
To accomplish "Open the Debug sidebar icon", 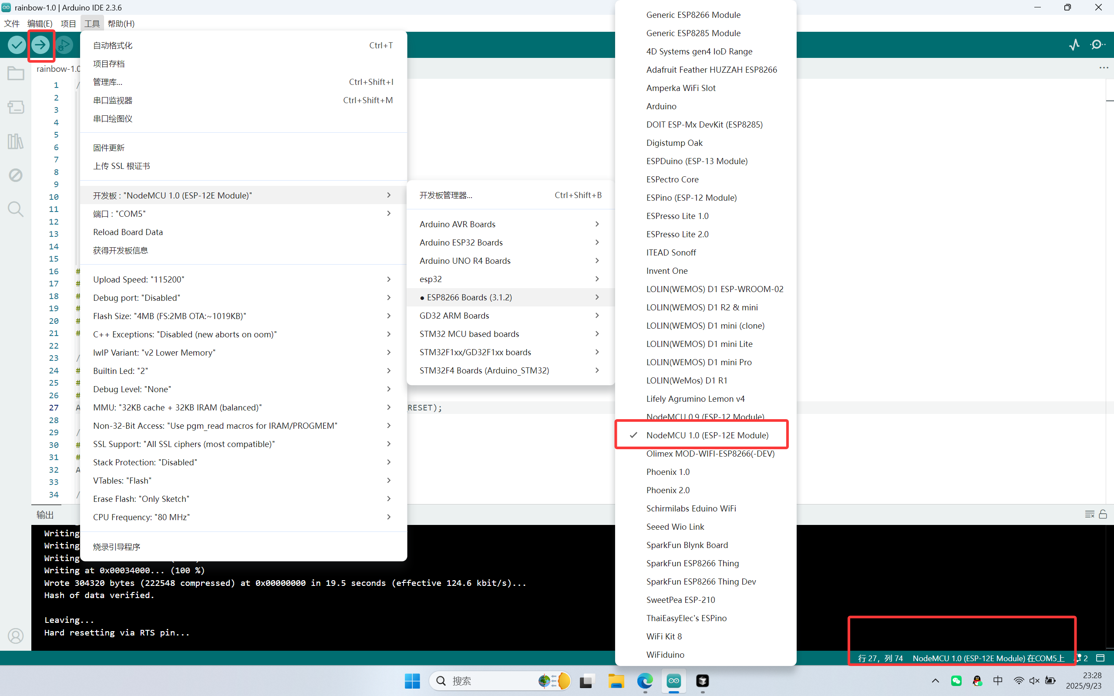I will [x=16, y=175].
